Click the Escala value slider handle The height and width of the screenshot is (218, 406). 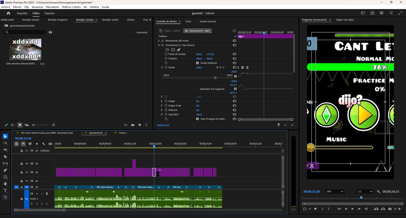click(x=216, y=78)
